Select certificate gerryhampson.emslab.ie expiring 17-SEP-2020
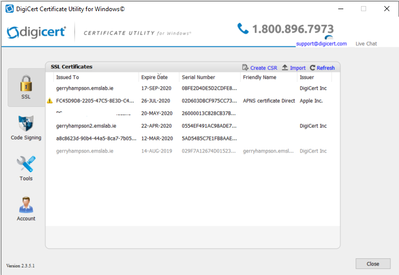Viewport: 399px width, 275px height. (x=192, y=88)
